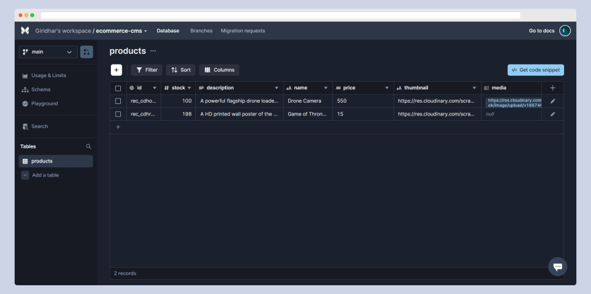Click the Search database icon
591x294 pixels.
coord(25,127)
